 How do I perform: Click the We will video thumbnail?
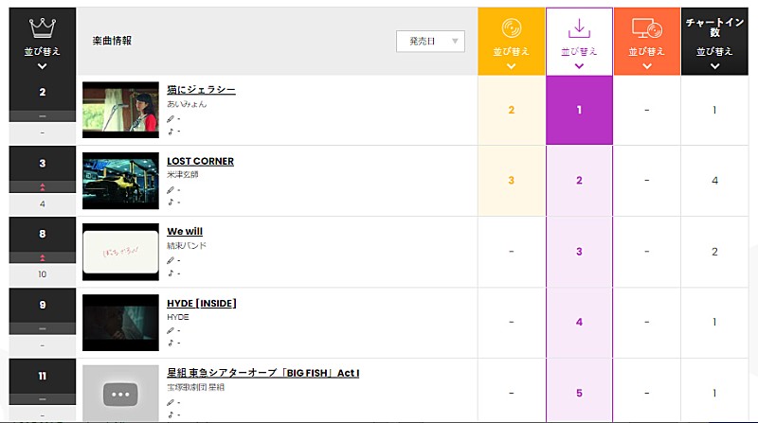(x=120, y=252)
